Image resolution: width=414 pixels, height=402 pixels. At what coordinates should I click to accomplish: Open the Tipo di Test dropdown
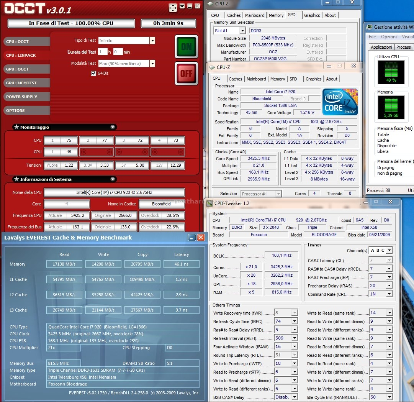152,40
